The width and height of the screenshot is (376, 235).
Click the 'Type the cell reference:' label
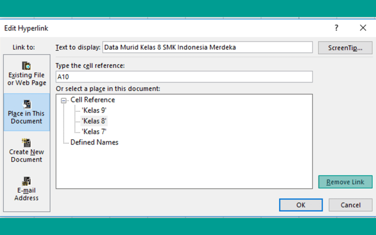(x=90, y=65)
